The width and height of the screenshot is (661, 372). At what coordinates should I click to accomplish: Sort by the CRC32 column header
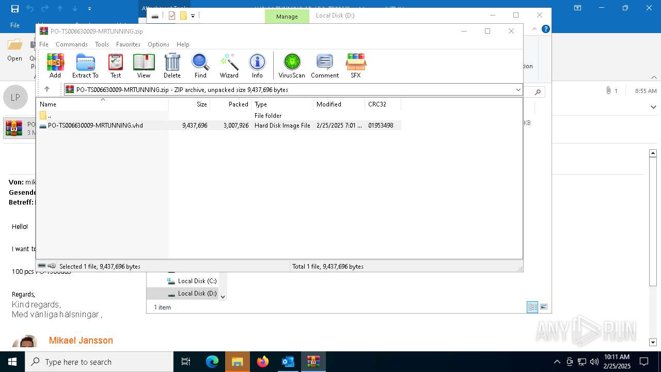click(383, 104)
